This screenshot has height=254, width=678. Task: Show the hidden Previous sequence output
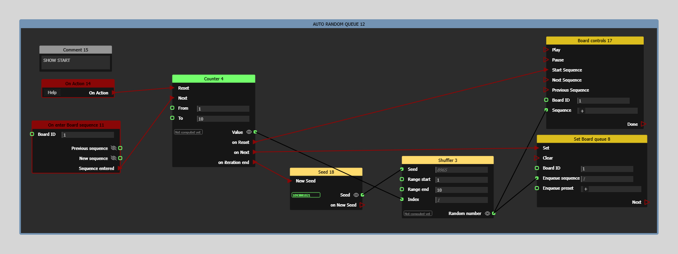pos(114,148)
